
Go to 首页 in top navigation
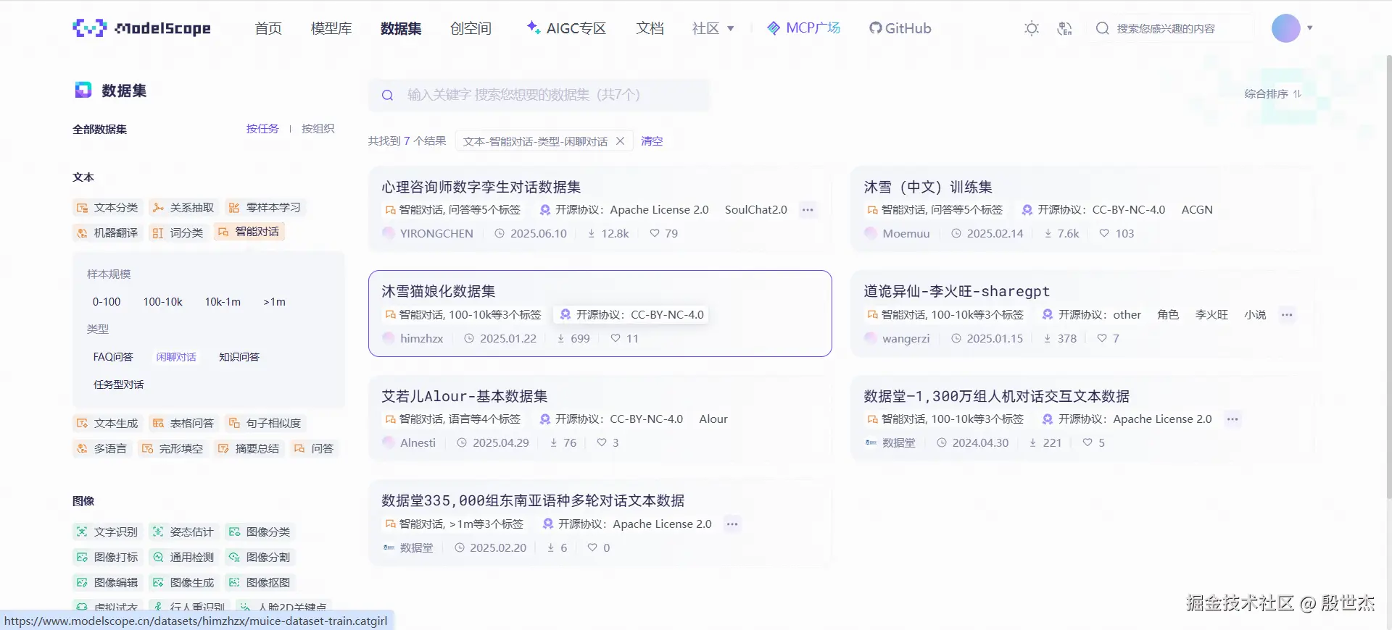coord(268,28)
